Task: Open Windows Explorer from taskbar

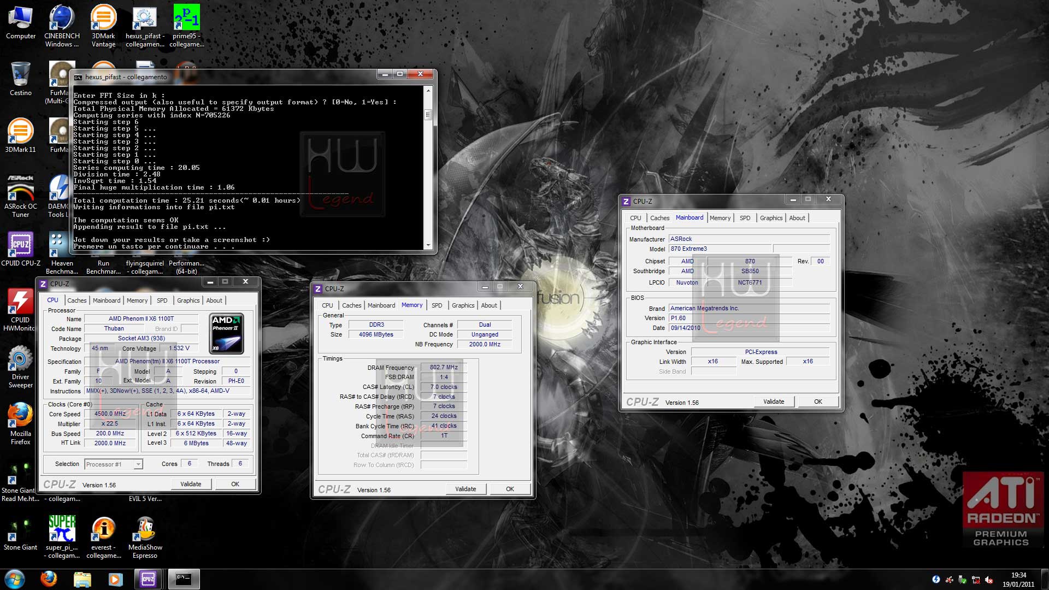Action: 82,579
